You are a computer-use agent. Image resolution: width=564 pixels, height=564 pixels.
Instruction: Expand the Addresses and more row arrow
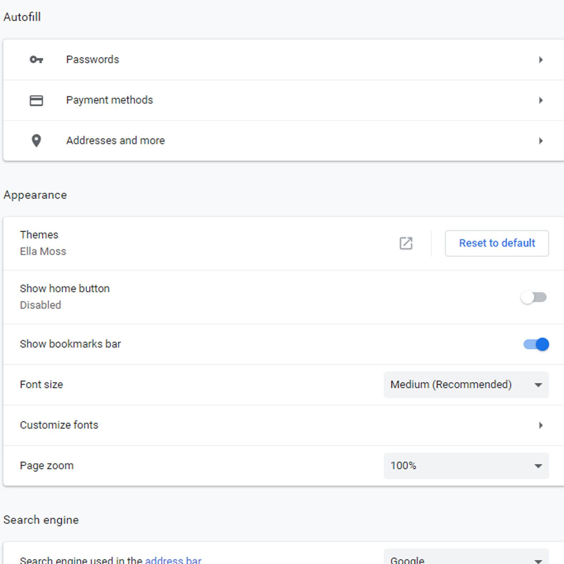click(x=541, y=141)
